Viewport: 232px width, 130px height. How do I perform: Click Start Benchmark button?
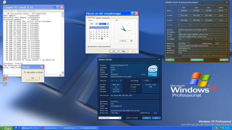coord(197,60)
